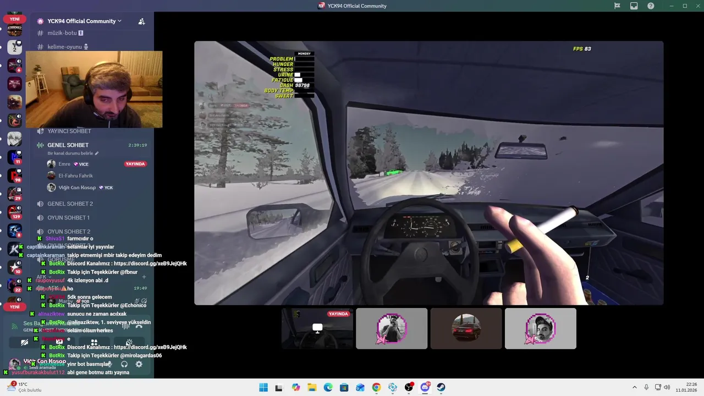Screen dimensions: 704x396
Task: Edit channel status 'Bir kanal durumu belirle'
Action: tap(73, 153)
